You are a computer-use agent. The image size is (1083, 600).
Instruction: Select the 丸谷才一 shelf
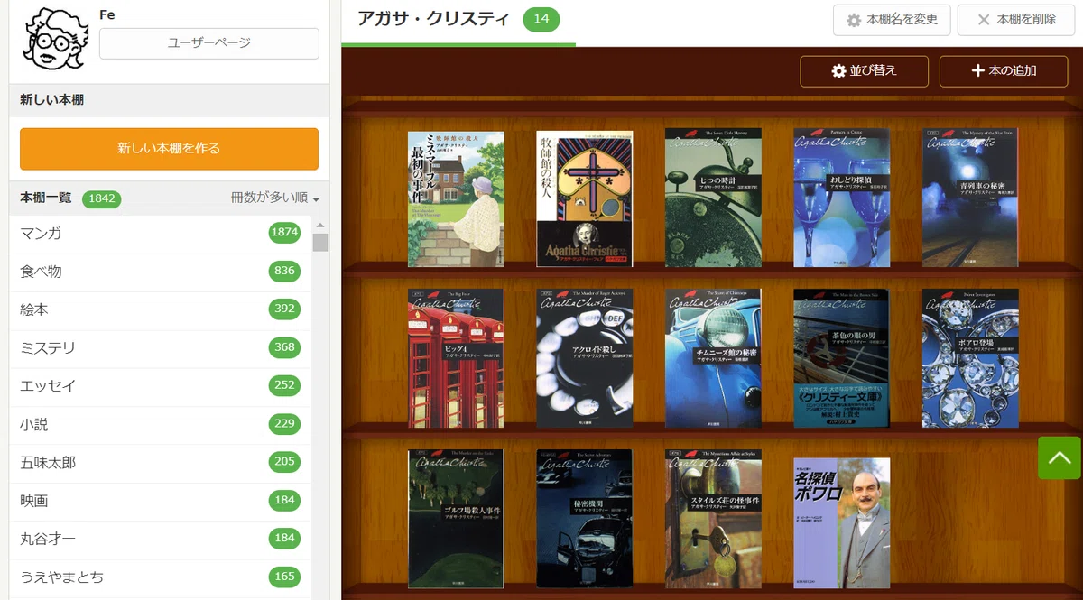(x=160, y=539)
